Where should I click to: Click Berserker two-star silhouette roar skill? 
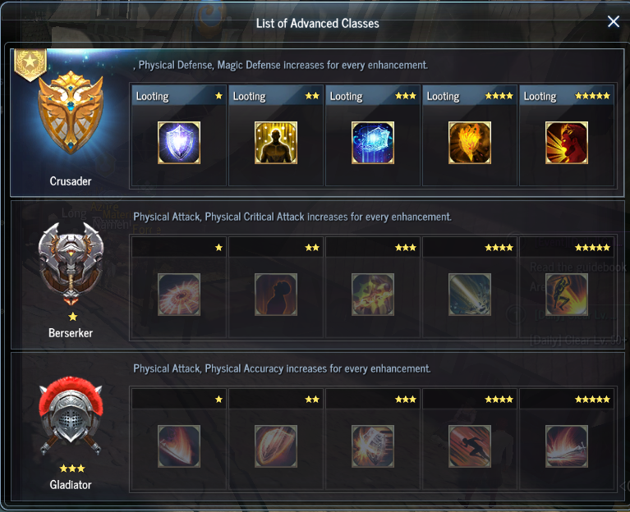[x=276, y=295]
